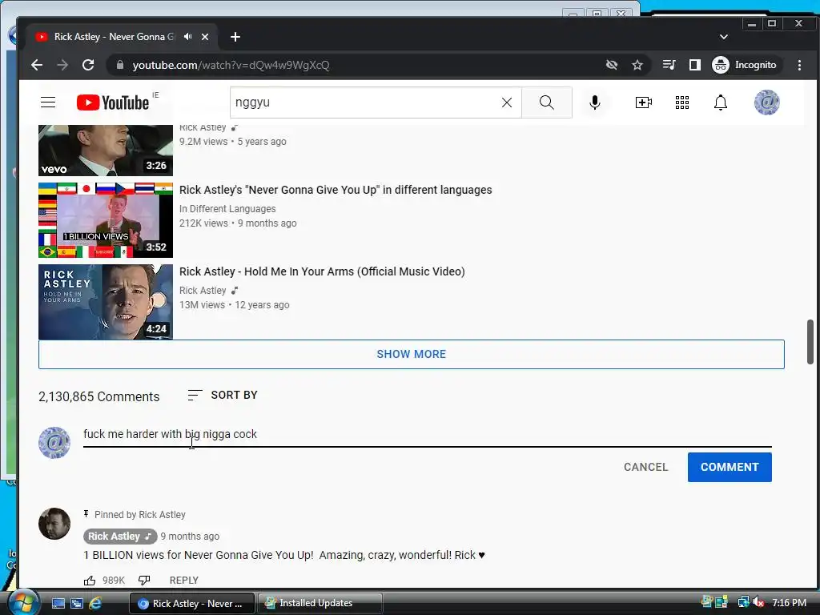The width and height of the screenshot is (820, 615).
Task: Go to the YouTube home logo
Action: 112,102
